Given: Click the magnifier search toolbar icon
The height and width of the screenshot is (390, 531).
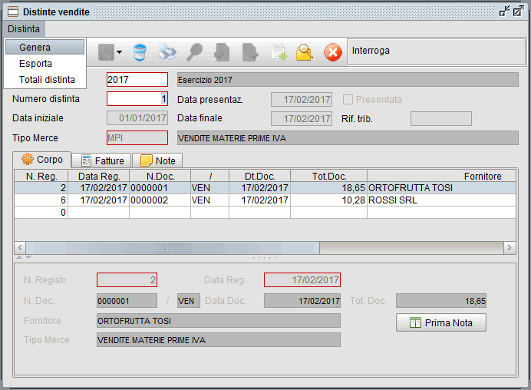Looking at the screenshot, I should pyautogui.click(x=194, y=52).
